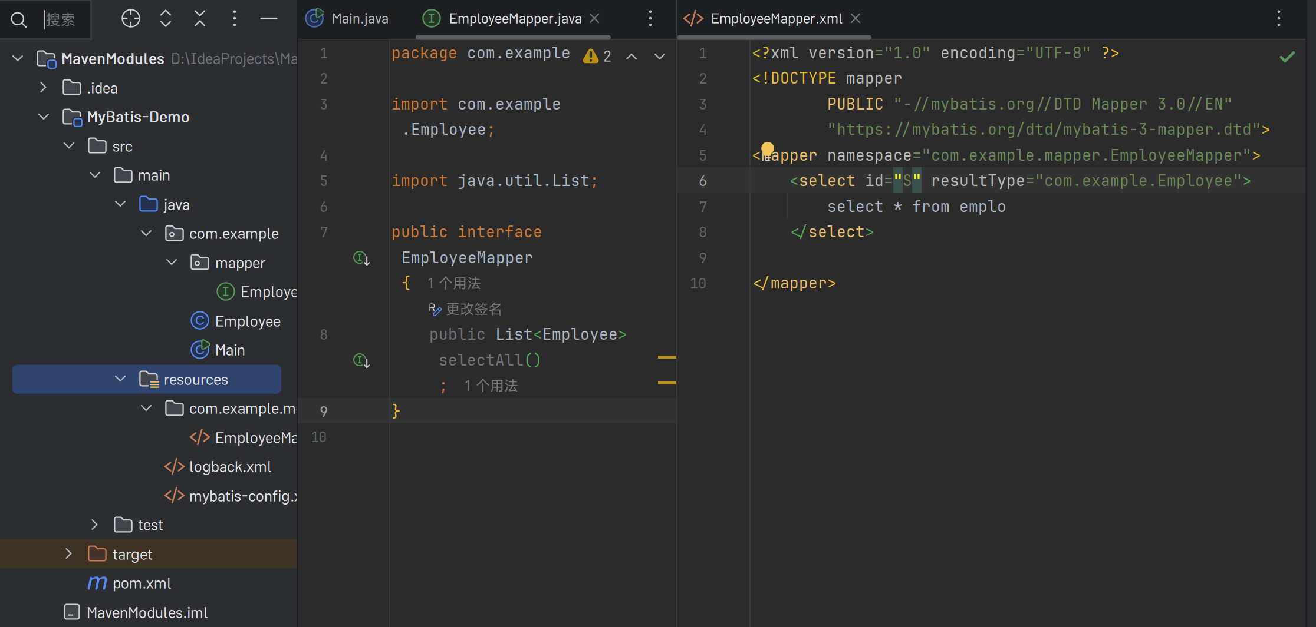
Task: Open project panel options menu
Action: 234,19
